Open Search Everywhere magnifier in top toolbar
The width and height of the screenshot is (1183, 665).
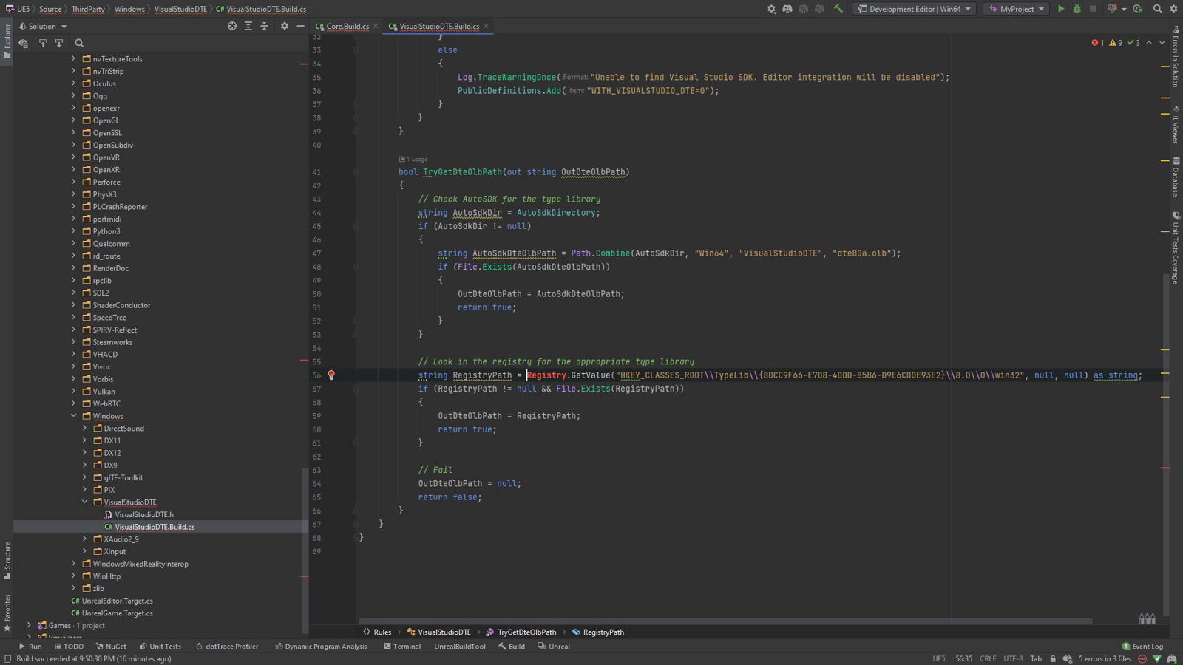[x=1158, y=9]
